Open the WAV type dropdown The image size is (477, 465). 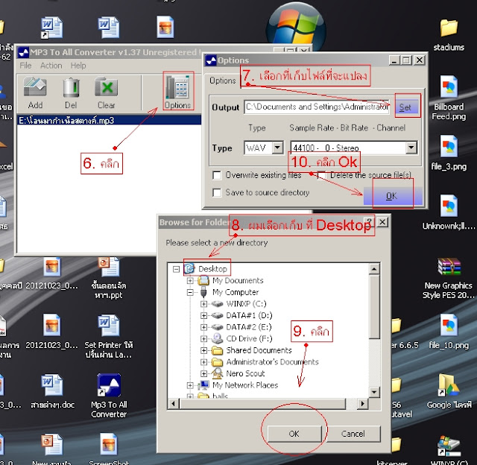click(x=277, y=148)
